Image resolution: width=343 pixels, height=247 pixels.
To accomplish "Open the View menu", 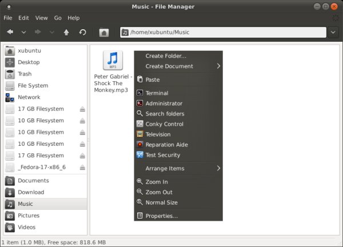I will [x=42, y=18].
